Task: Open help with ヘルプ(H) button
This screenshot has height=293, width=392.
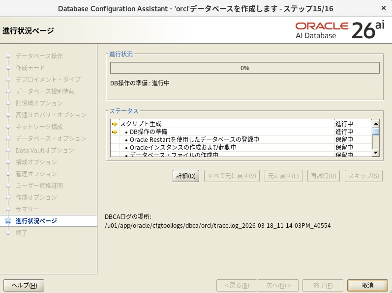Action: pyautogui.click(x=24, y=285)
